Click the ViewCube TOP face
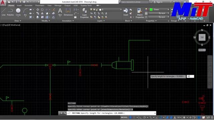Viewport: 214px width, 120px height. pyautogui.click(x=202, y=37)
